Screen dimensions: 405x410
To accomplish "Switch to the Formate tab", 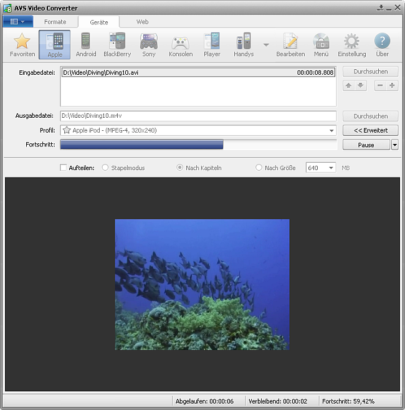I will 55,22.
